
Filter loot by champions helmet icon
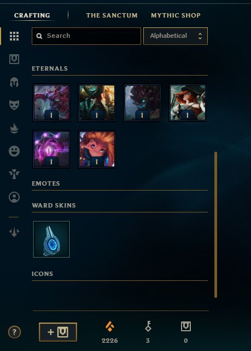click(x=14, y=82)
